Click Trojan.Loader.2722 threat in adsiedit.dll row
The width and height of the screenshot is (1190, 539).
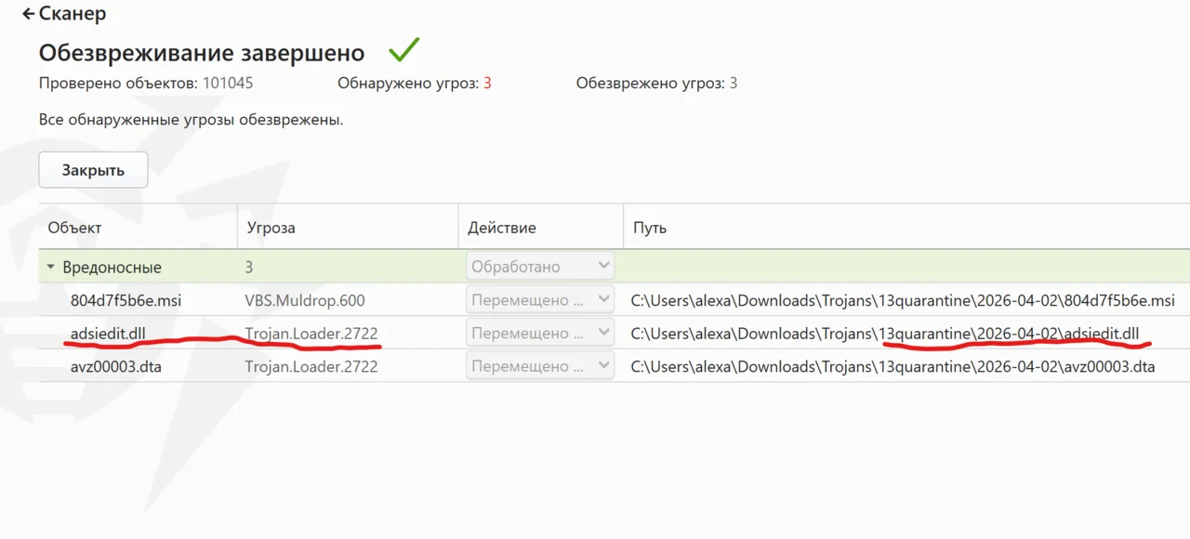click(x=311, y=333)
